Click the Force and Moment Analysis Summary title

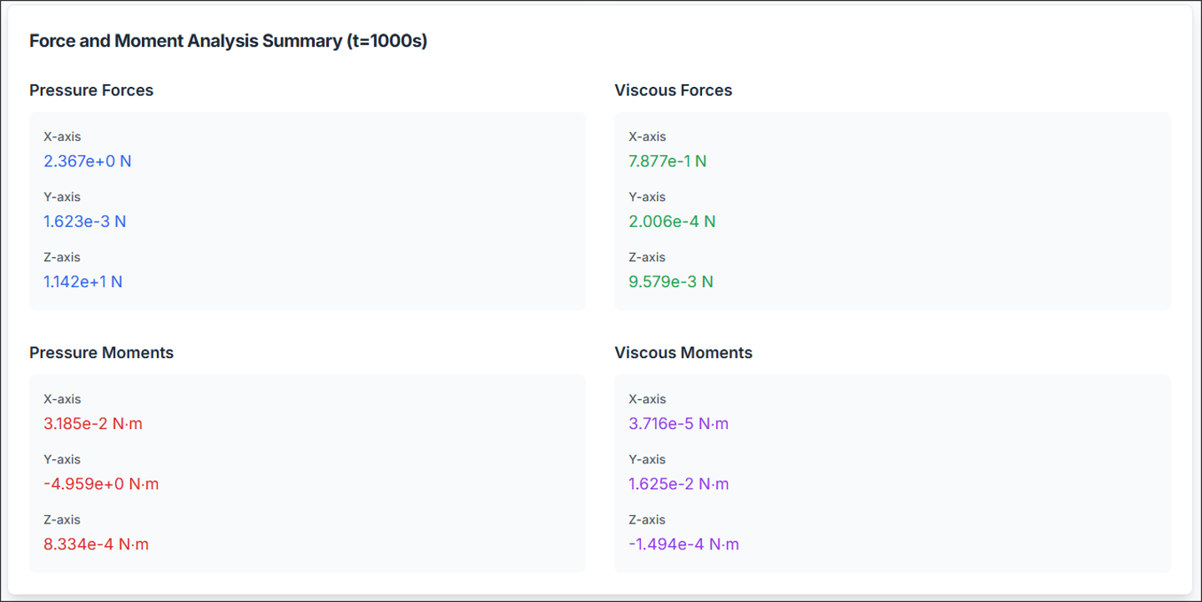click(x=228, y=41)
